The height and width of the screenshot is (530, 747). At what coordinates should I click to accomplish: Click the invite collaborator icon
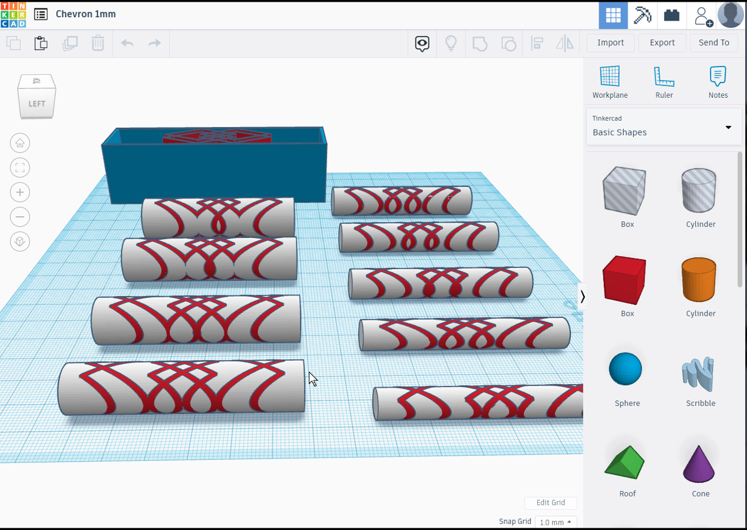(702, 15)
